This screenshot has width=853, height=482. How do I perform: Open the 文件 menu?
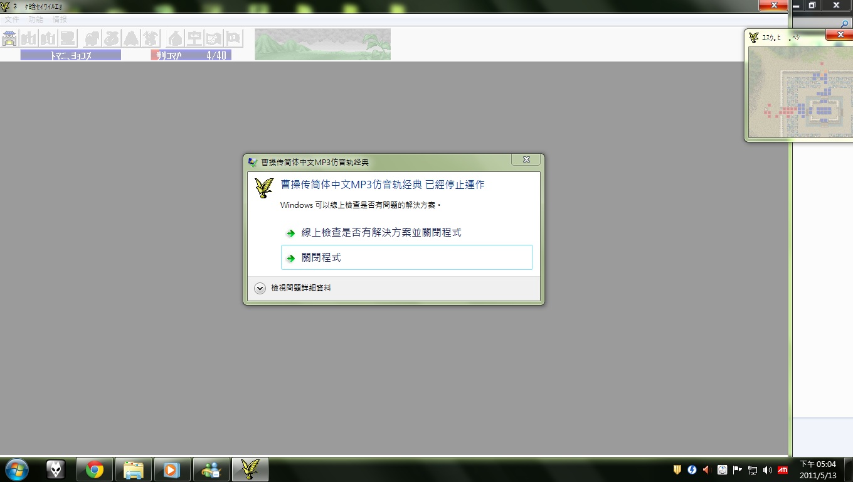pos(12,19)
